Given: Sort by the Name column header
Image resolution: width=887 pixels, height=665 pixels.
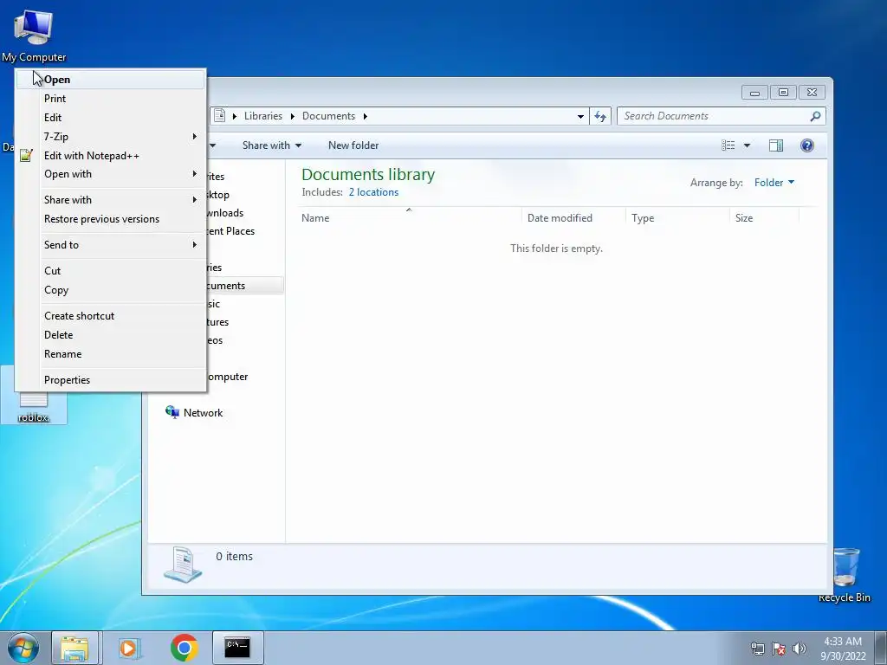Looking at the screenshot, I should tap(409, 217).
